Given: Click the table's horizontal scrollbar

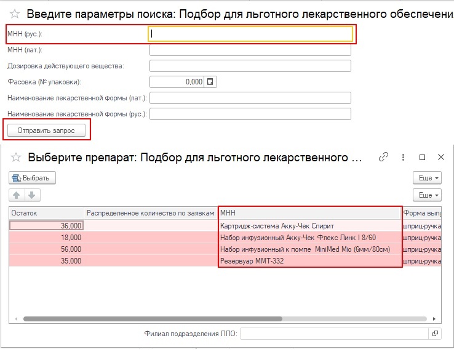Looking at the screenshot, I should pyautogui.click(x=153, y=319).
